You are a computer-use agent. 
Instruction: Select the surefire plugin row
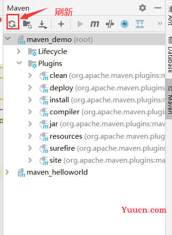84,148
